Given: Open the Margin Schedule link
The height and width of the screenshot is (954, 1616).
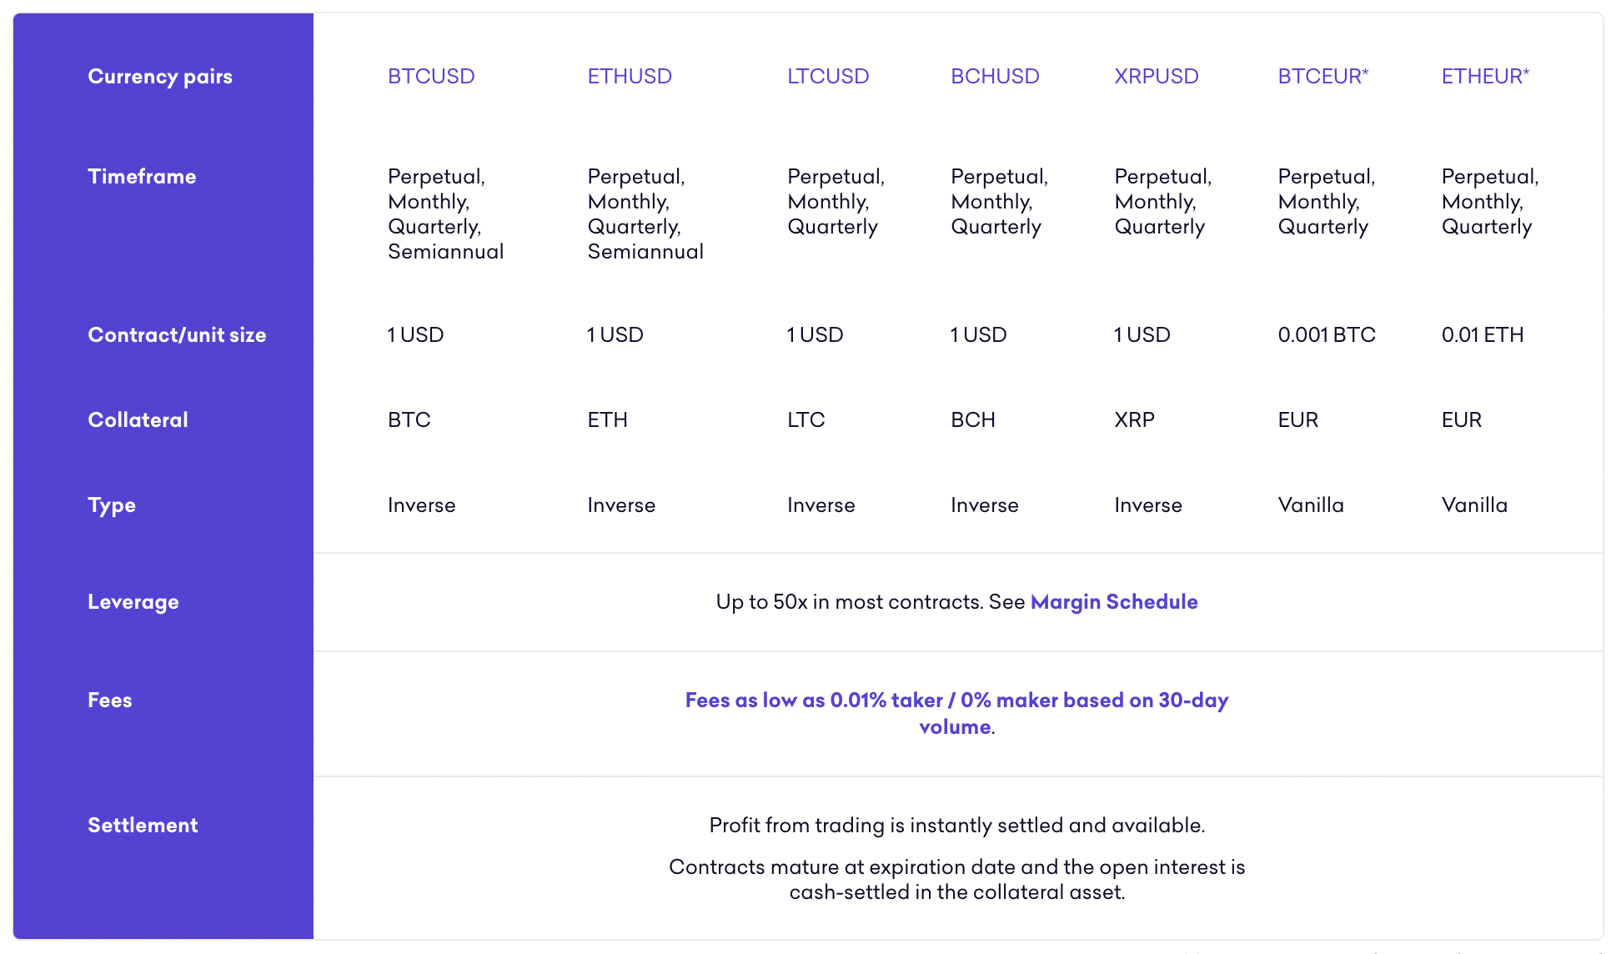Looking at the screenshot, I should pyautogui.click(x=1114, y=602).
